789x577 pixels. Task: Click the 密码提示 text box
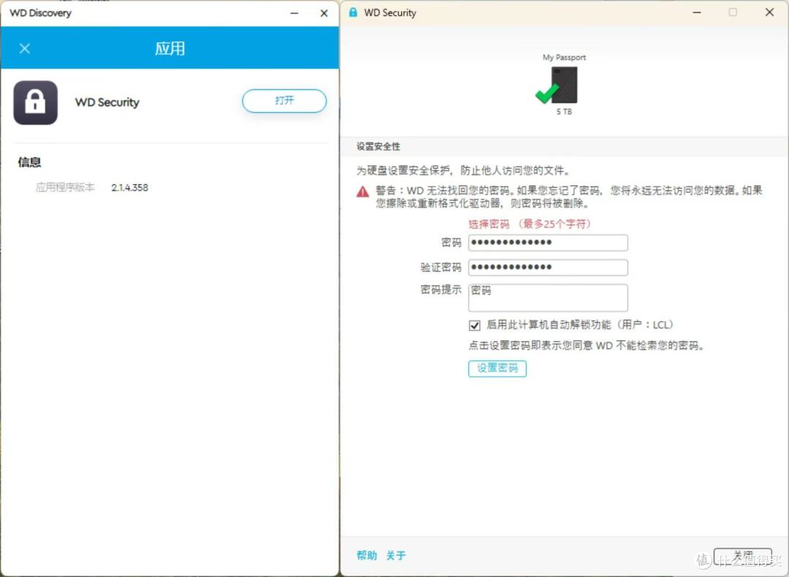coord(548,298)
